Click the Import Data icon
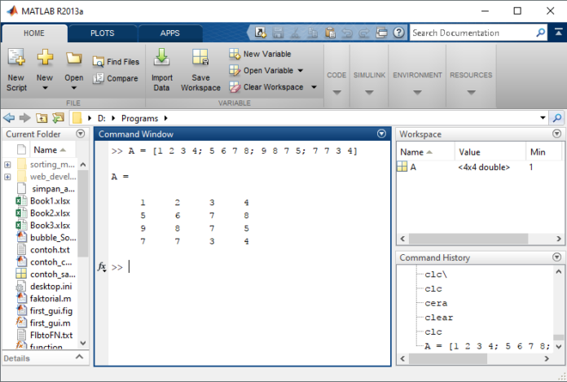Screen dimensions: 567x382 161,59
